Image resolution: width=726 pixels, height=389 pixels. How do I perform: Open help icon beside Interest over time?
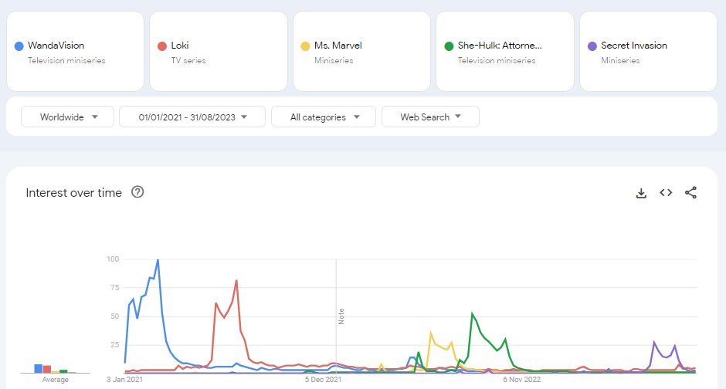[x=137, y=192]
